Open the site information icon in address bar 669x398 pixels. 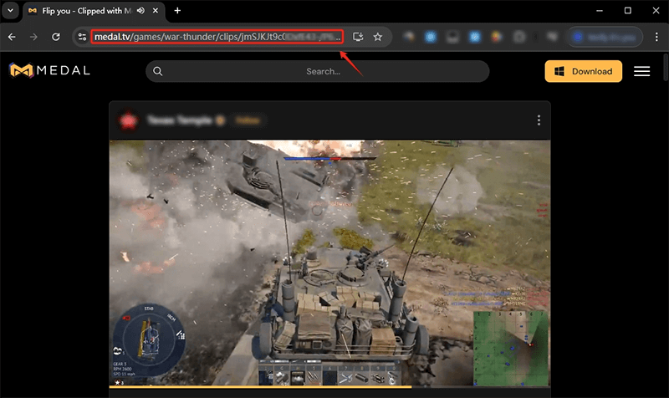[82, 37]
